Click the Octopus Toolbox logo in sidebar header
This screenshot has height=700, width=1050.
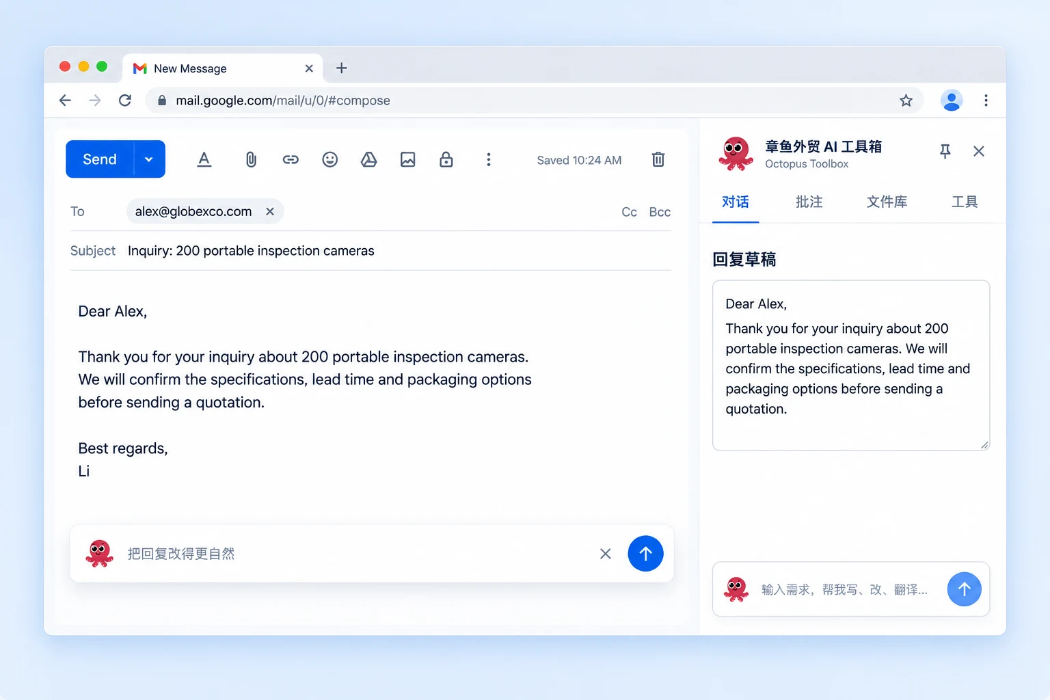736,152
